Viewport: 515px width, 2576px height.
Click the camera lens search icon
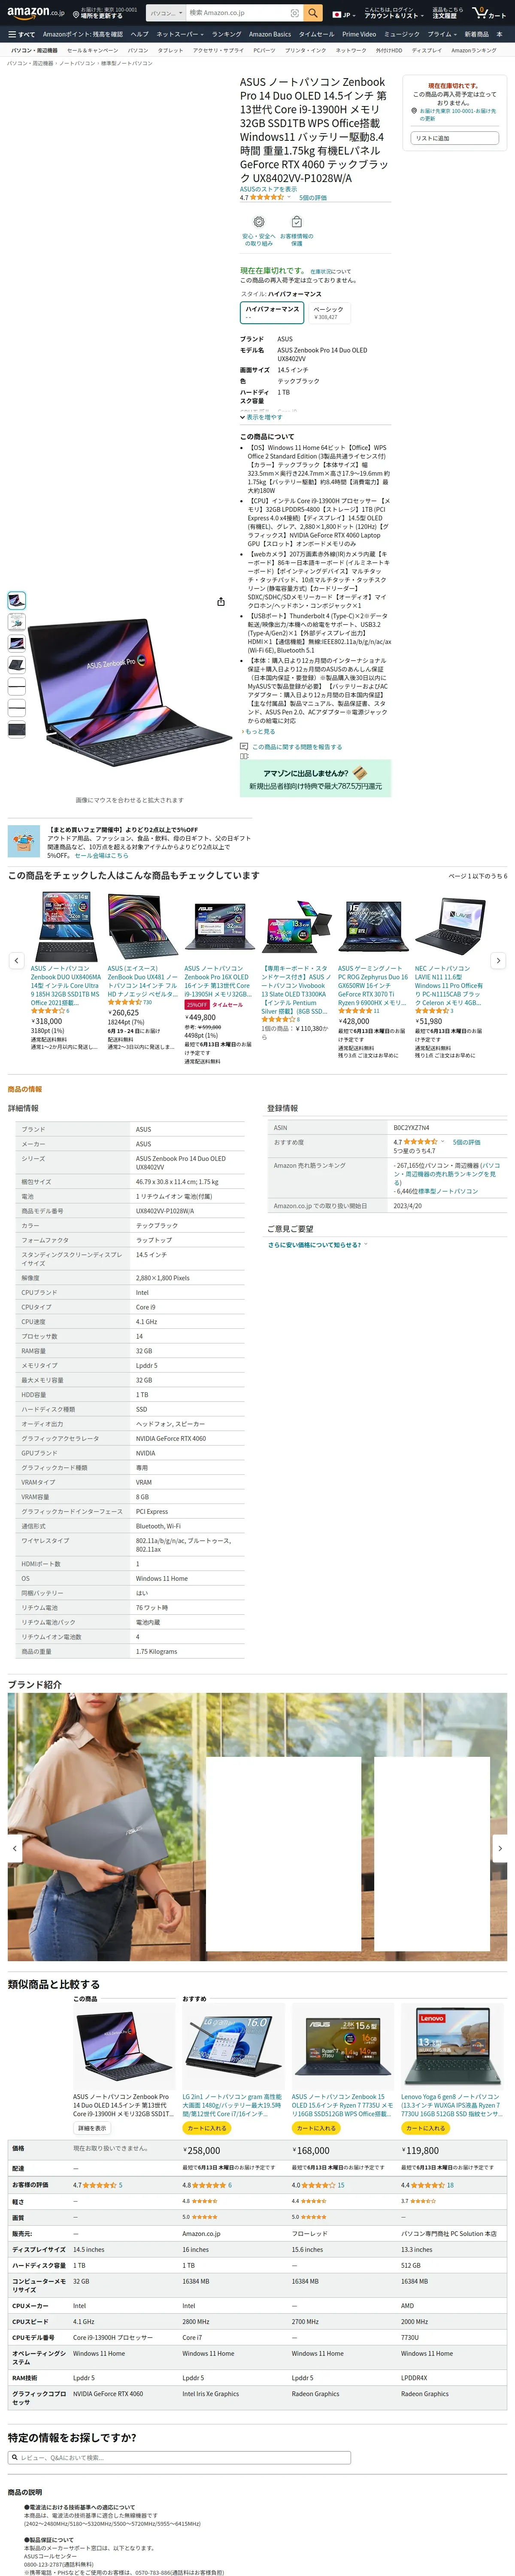pyautogui.click(x=294, y=13)
